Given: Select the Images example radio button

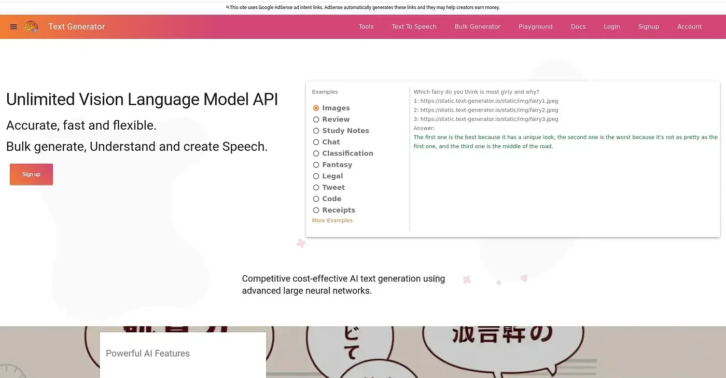Looking at the screenshot, I should pyautogui.click(x=316, y=108).
